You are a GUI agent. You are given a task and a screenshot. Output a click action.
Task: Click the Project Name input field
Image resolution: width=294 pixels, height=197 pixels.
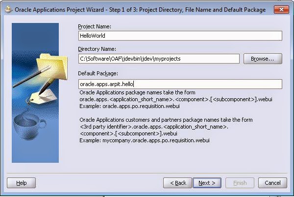[180, 36]
